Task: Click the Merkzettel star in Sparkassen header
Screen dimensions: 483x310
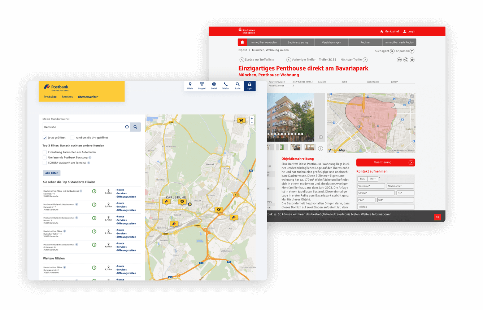Action: pos(382,32)
